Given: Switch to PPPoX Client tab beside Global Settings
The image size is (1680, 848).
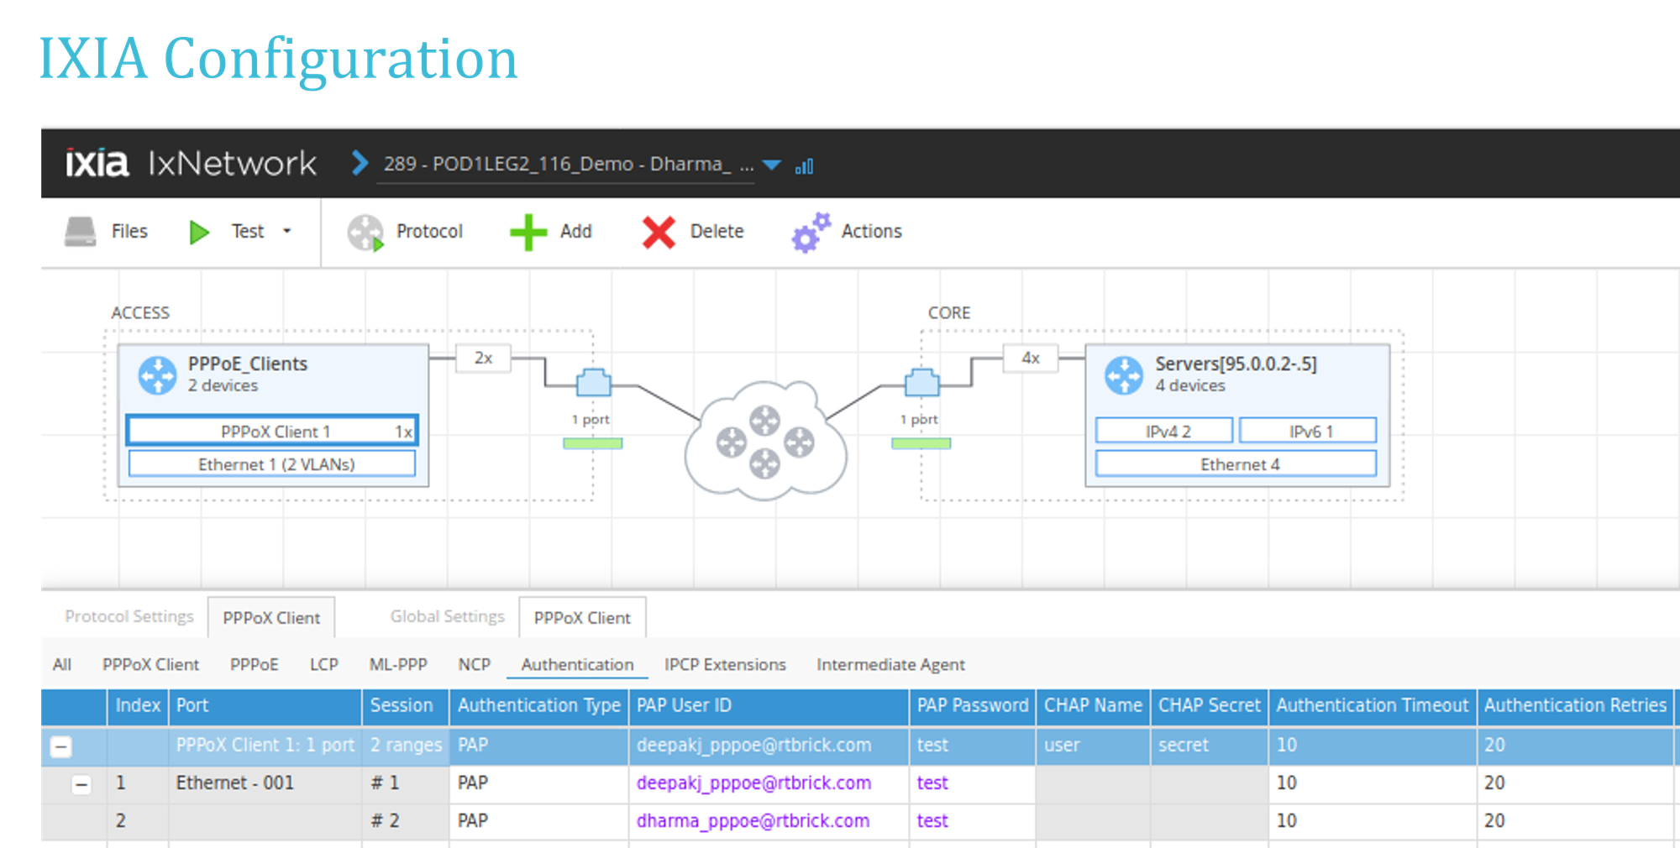Looking at the screenshot, I should coord(582,618).
